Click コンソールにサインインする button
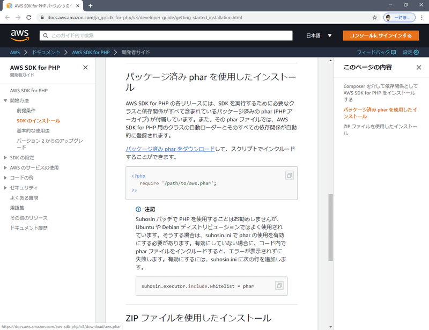 [381, 35]
